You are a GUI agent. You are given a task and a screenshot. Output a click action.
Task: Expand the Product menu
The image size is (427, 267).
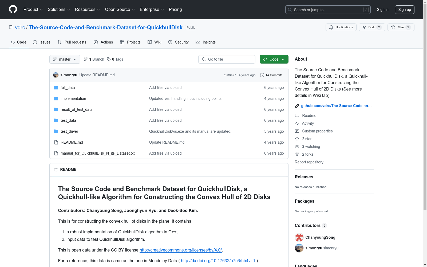pos(33,10)
